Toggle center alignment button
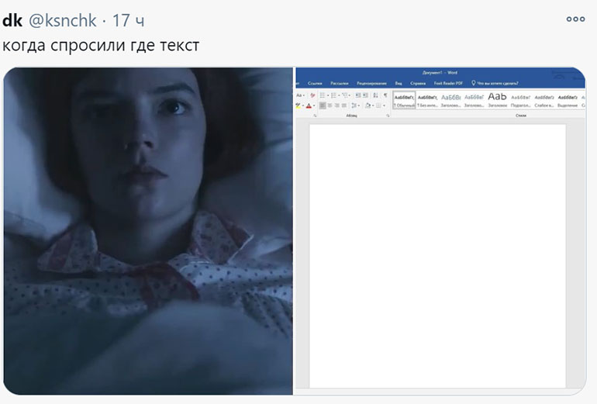 (330, 105)
